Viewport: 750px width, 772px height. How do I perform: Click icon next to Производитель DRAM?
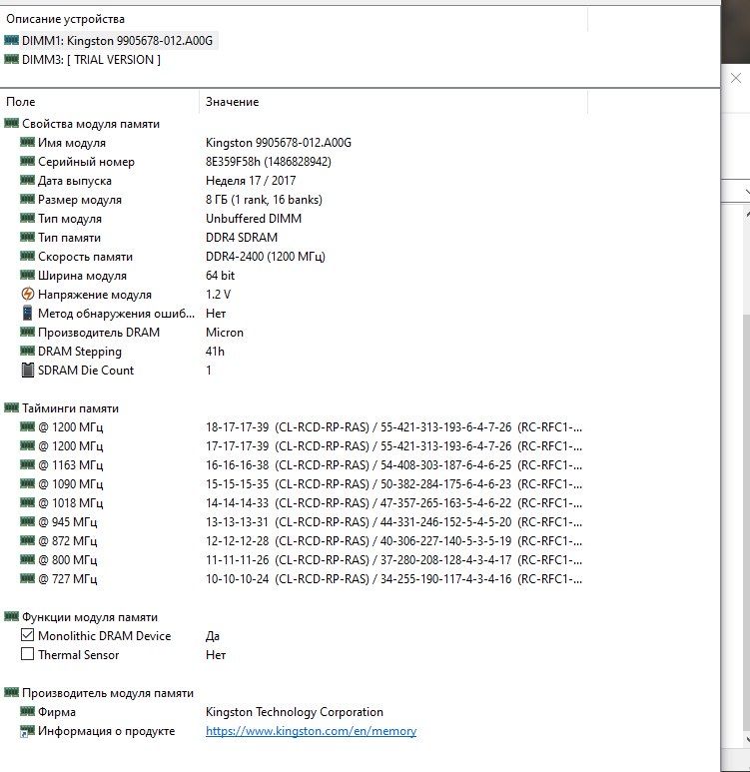point(28,332)
